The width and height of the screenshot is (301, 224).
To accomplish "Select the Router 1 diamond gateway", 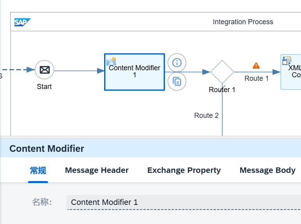I will [x=222, y=72].
